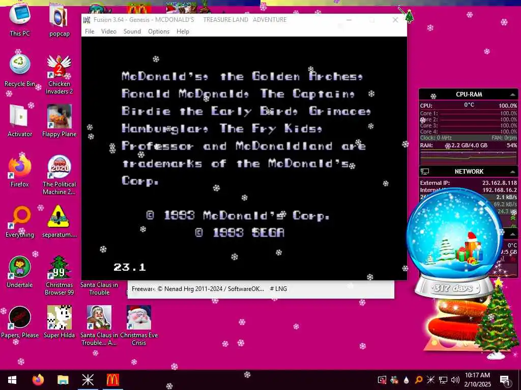Viewport: 521px width, 390px height.
Task: Open the notification center
Action: (x=505, y=380)
